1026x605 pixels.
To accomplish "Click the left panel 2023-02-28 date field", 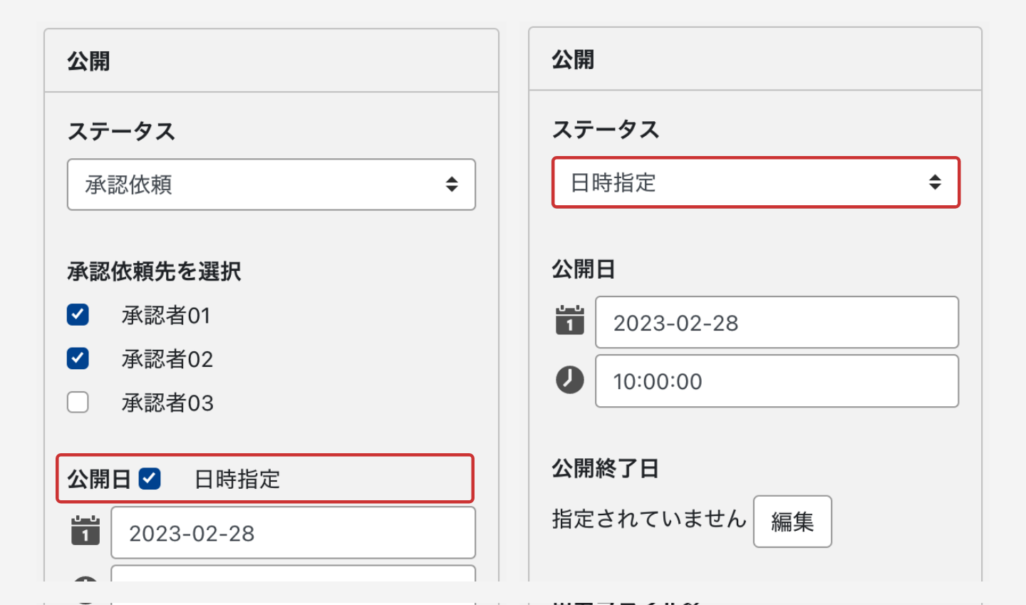I will pyautogui.click(x=292, y=533).
